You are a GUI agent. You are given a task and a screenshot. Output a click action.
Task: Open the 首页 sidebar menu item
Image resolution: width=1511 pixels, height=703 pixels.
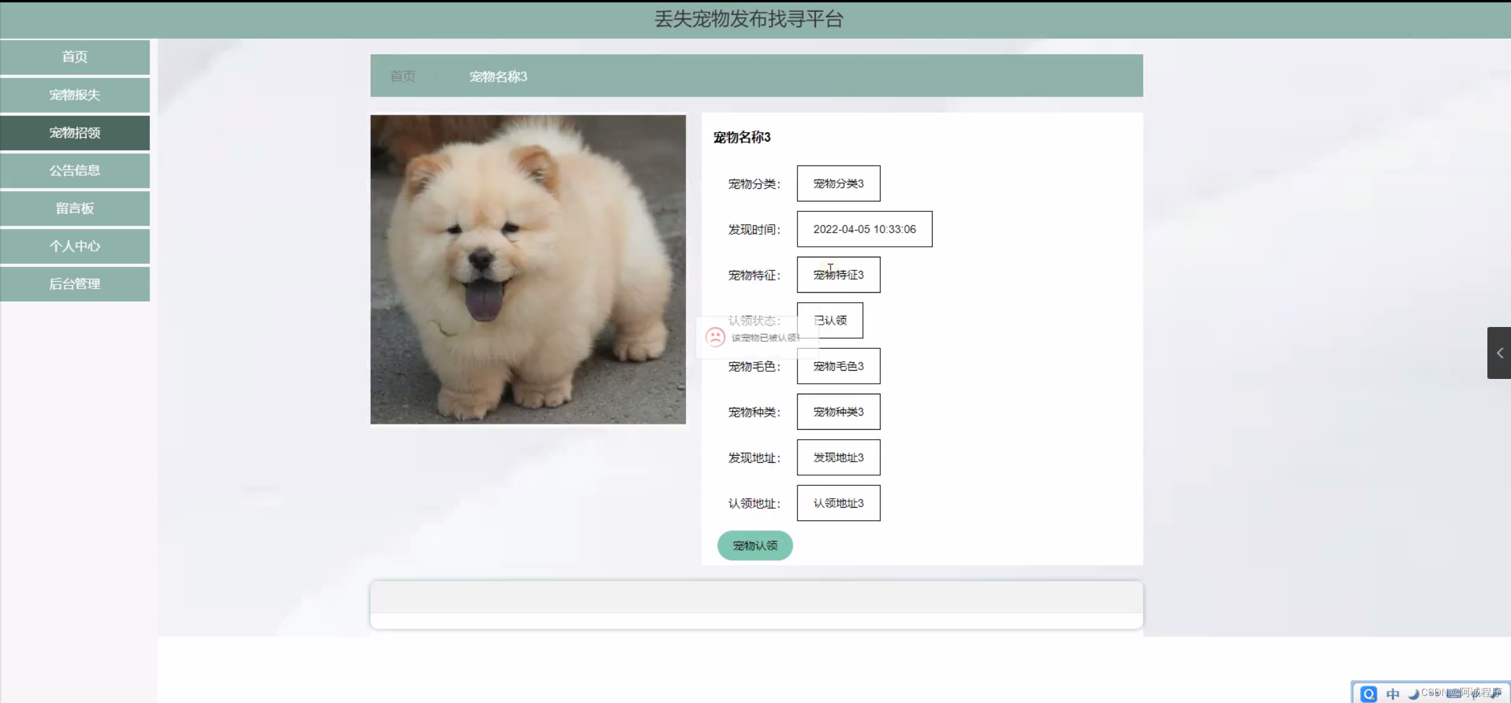pyautogui.click(x=75, y=57)
